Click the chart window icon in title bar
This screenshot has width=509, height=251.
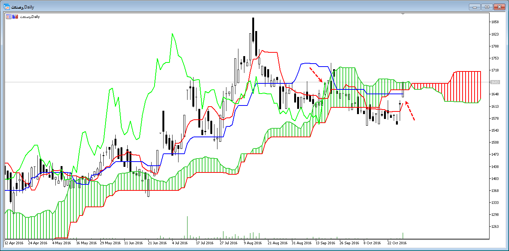(6, 7)
